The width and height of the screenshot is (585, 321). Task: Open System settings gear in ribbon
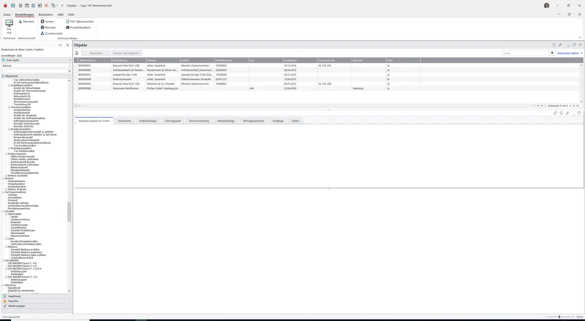pyautogui.click(x=47, y=21)
